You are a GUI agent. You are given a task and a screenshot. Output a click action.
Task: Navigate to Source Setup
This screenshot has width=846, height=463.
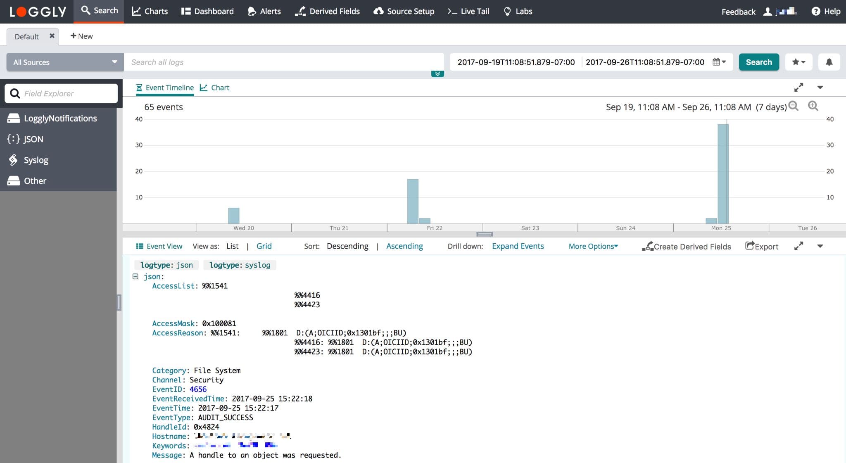[404, 11]
